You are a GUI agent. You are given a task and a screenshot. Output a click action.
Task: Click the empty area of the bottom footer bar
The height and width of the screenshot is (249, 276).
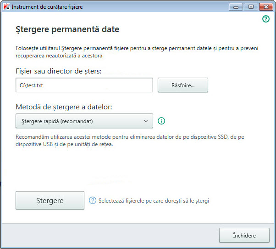pos(110,235)
